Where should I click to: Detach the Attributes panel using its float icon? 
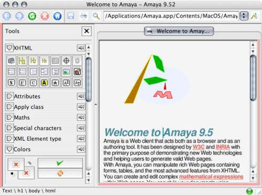[x=81, y=96]
